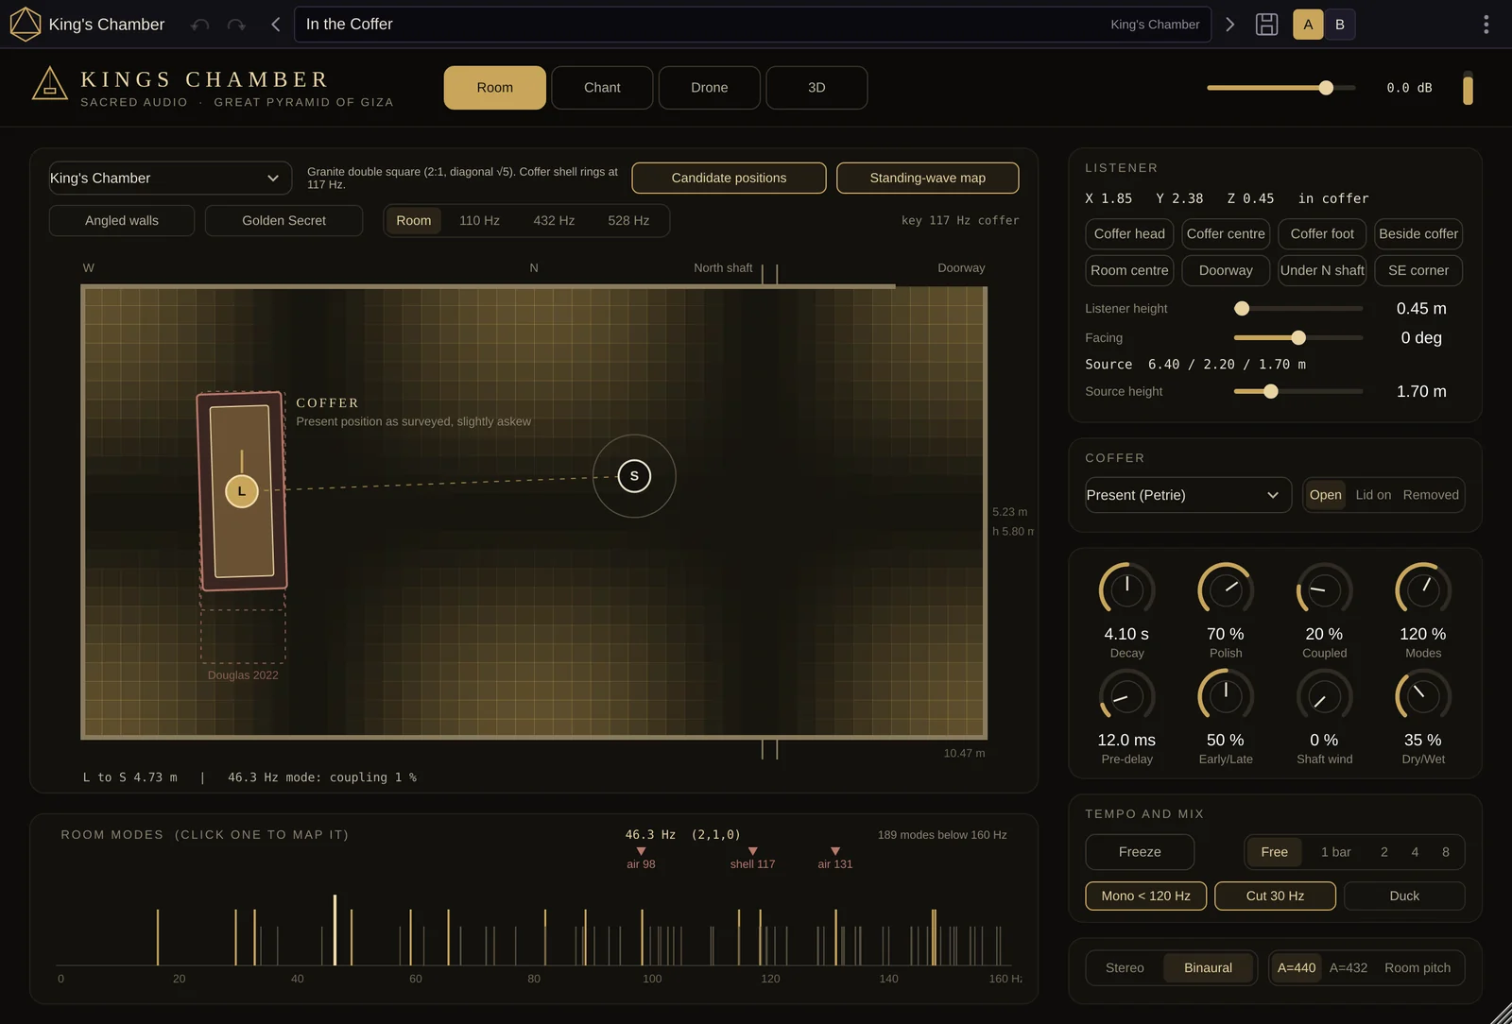Click the shell 117 marker

(x=752, y=859)
